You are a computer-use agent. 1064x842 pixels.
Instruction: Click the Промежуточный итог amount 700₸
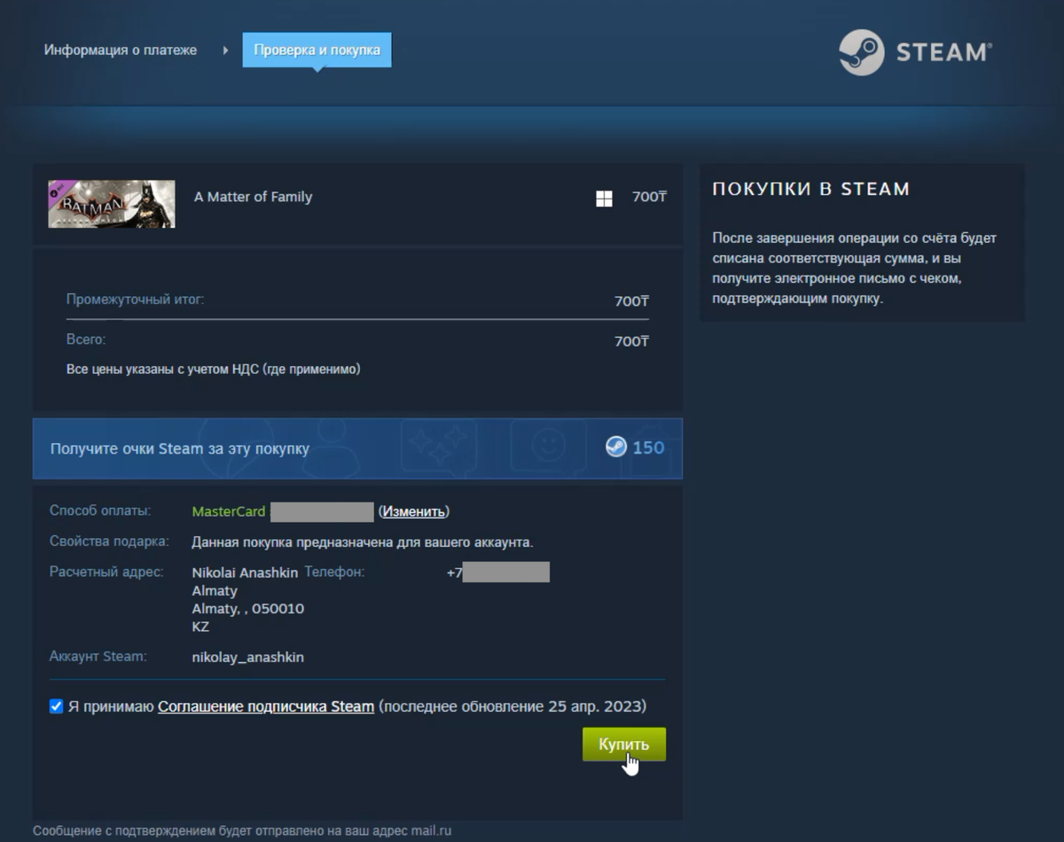point(631,301)
